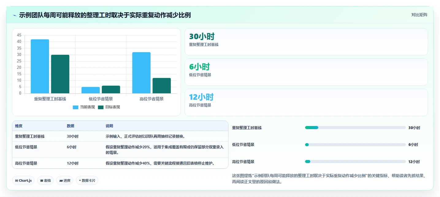Image resolution: width=440 pixels, height=197 pixels.
Task: Click table cell 12小时 in 高位节省情景 row
Action: click(x=73, y=163)
